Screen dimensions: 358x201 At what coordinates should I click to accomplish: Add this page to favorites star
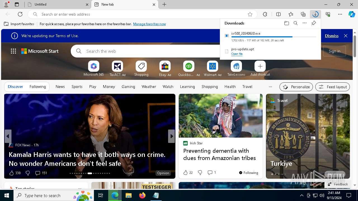(x=250, y=14)
